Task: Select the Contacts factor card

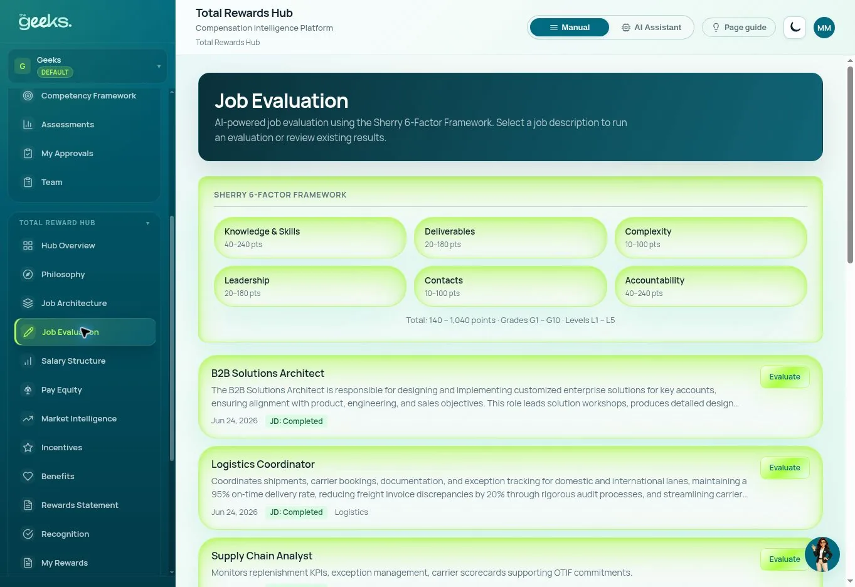Action: click(x=511, y=287)
